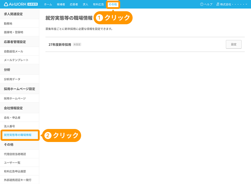Select 自動返信メール in the sidebar

point(13,51)
